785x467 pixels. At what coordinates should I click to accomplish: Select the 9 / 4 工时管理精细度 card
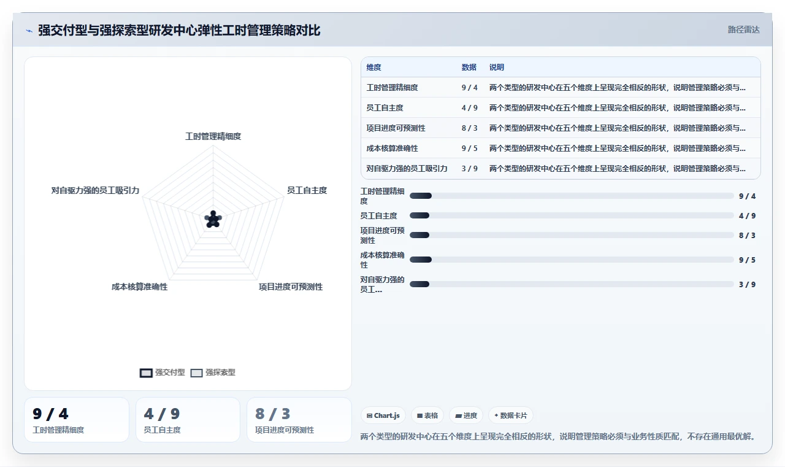pyautogui.click(x=77, y=420)
